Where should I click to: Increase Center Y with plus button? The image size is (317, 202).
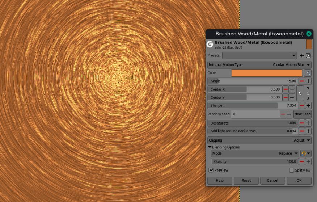(x=292, y=97)
